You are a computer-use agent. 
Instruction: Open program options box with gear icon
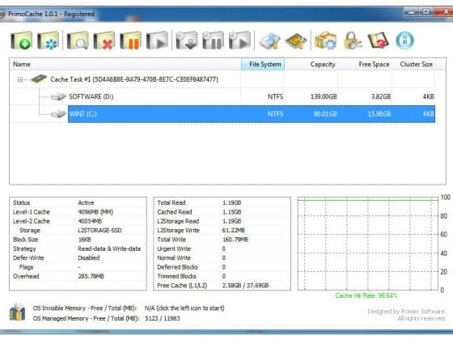pyautogui.click(x=325, y=40)
